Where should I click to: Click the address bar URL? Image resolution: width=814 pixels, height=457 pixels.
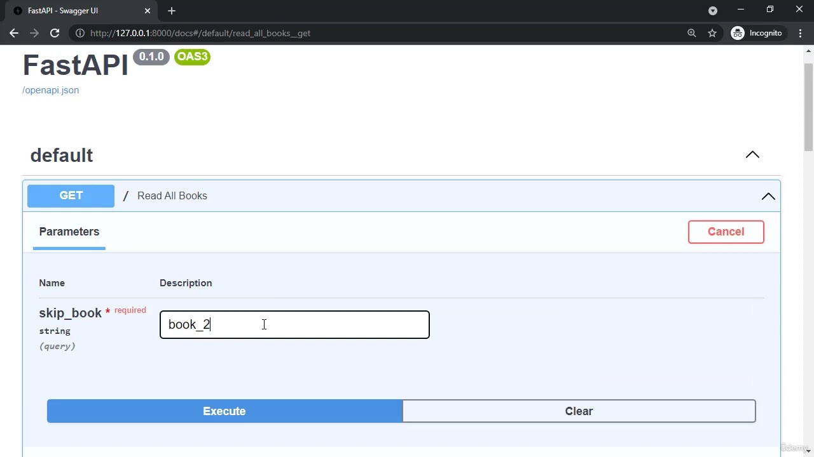200,33
